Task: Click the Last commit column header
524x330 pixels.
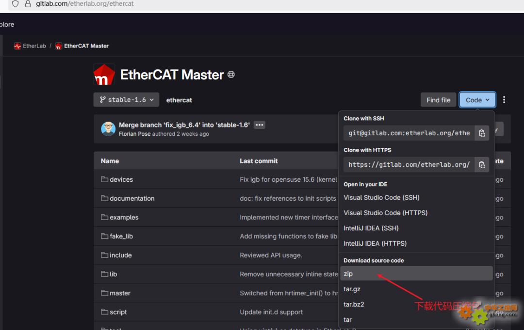Action: click(x=259, y=161)
